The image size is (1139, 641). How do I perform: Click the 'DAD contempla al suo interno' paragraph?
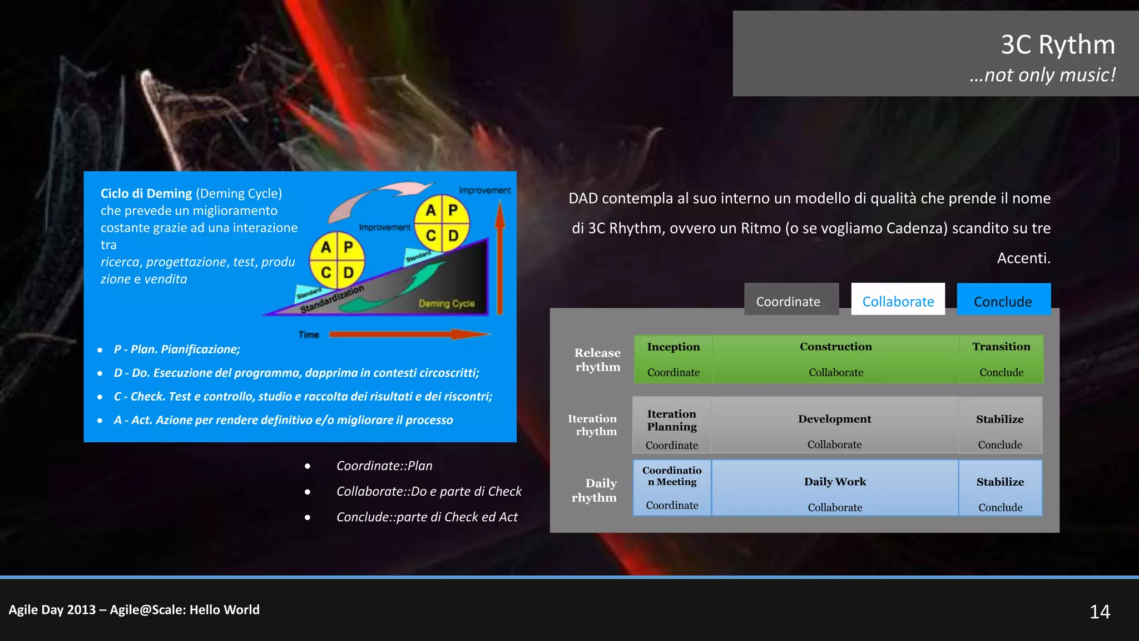810,228
